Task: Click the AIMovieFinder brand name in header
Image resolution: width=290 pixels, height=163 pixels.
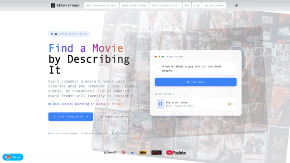Action: point(68,5)
